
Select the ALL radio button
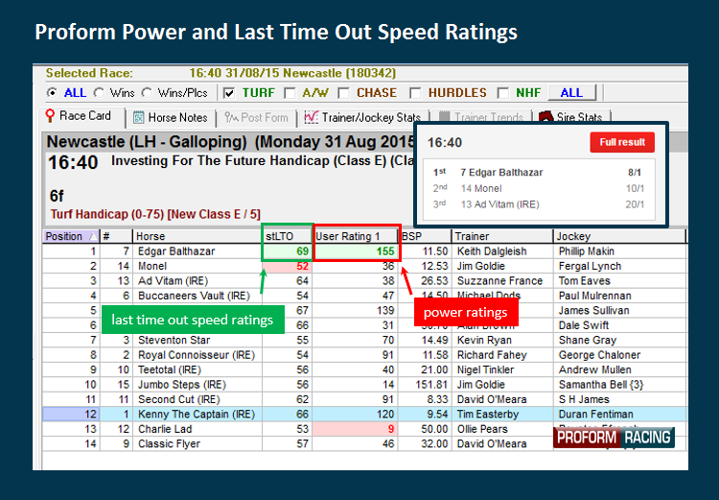(53, 93)
